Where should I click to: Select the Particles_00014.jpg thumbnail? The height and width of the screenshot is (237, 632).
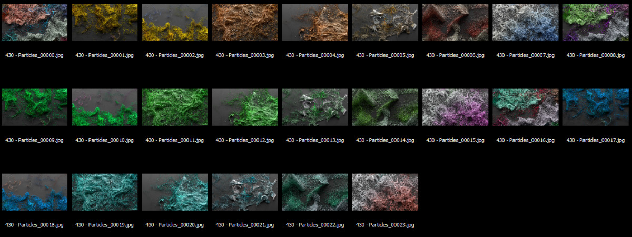[385, 107]
